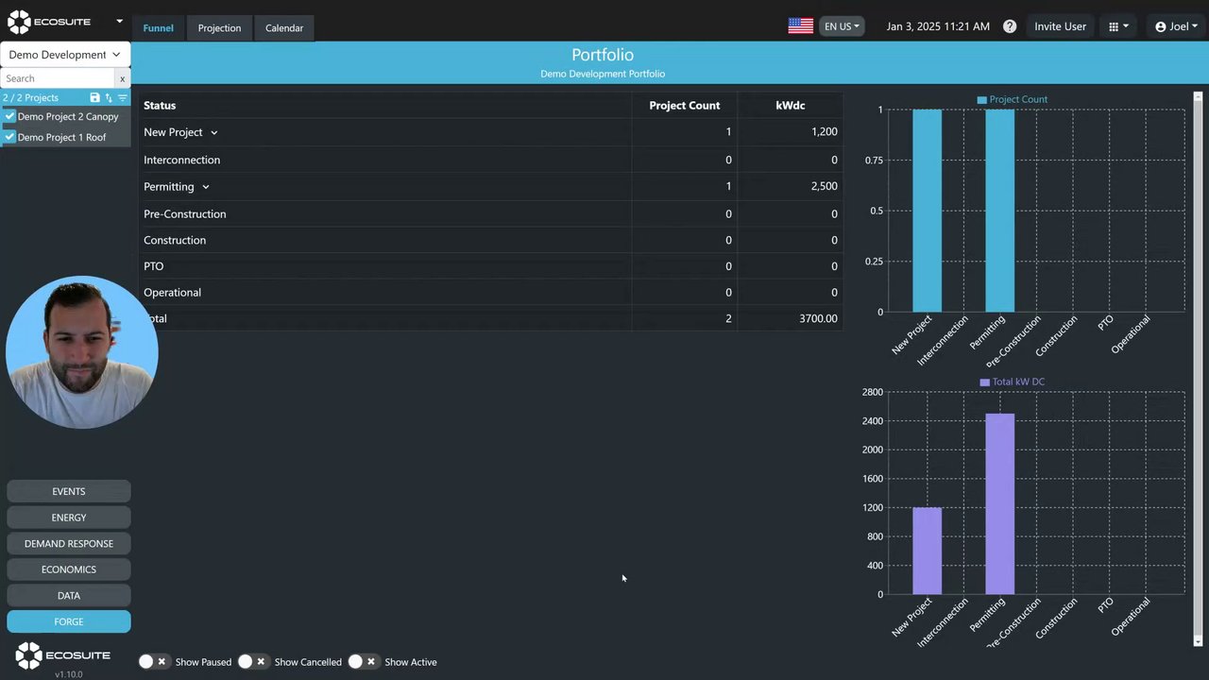Toggle the Show Paused switch
The width and height of the screenshot is (1209, 680).
click(x=154, y=662)
